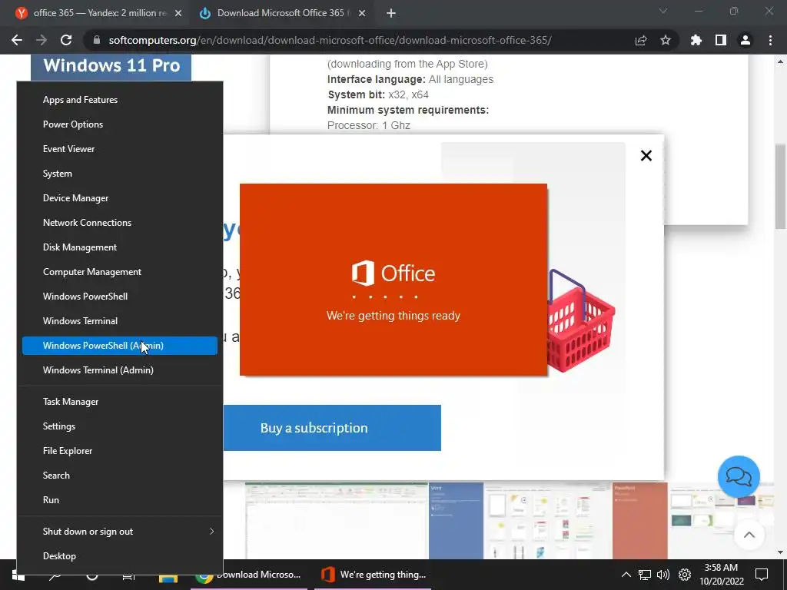787x590 pixels.
Task: Click the gear icon in the system tray
Action: 685,575
